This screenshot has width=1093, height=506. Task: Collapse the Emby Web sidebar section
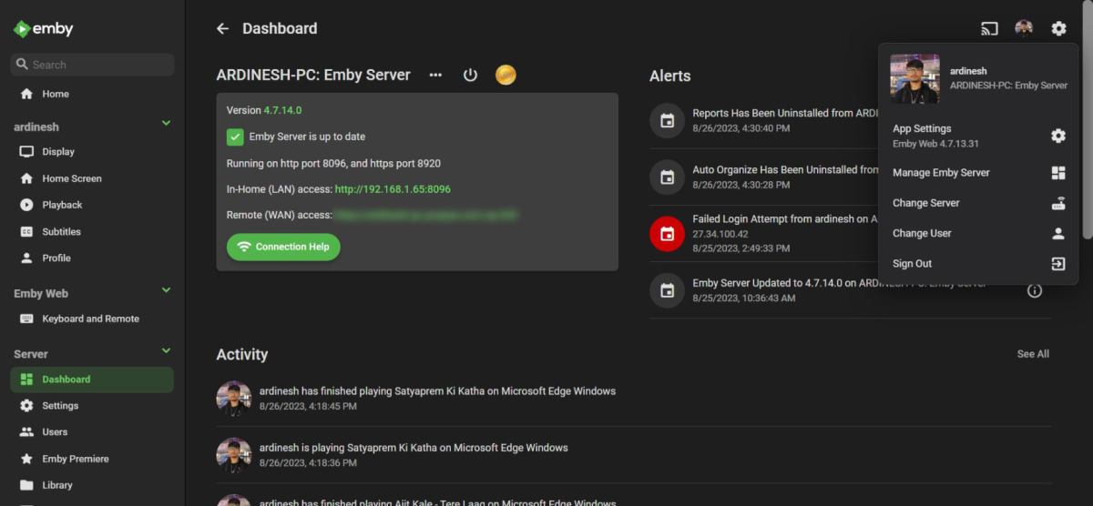166,290
